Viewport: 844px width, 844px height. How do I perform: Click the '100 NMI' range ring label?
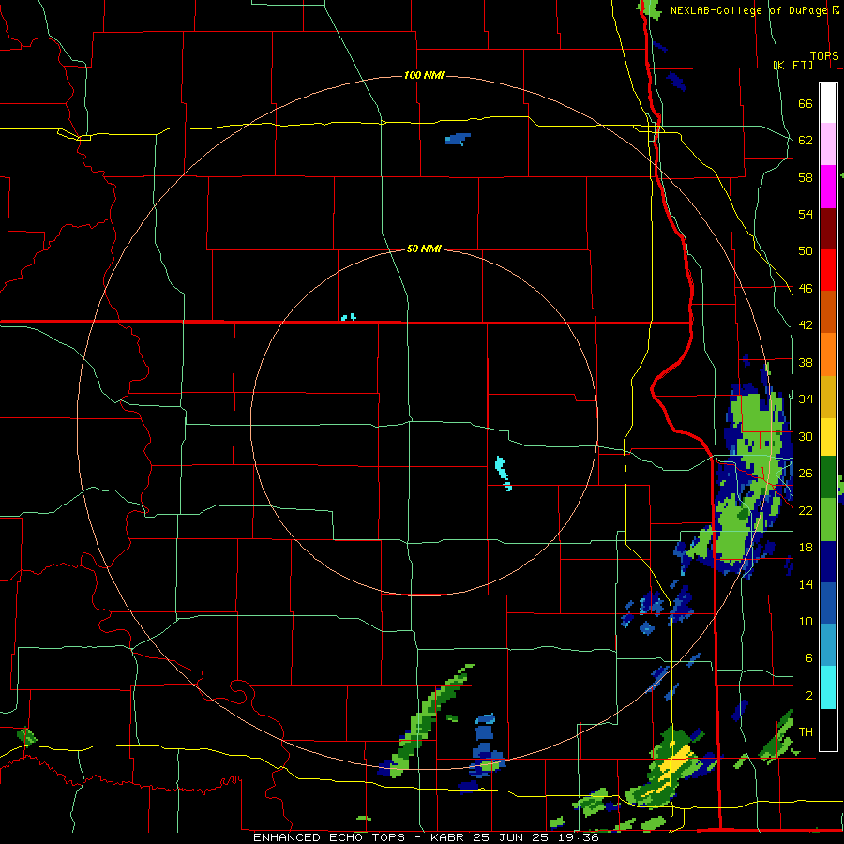[424, 75]
